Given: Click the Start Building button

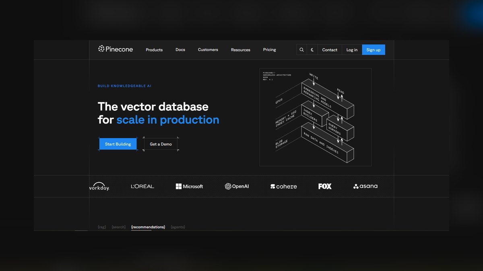Looking at the screenshot, I should (118, 144).
